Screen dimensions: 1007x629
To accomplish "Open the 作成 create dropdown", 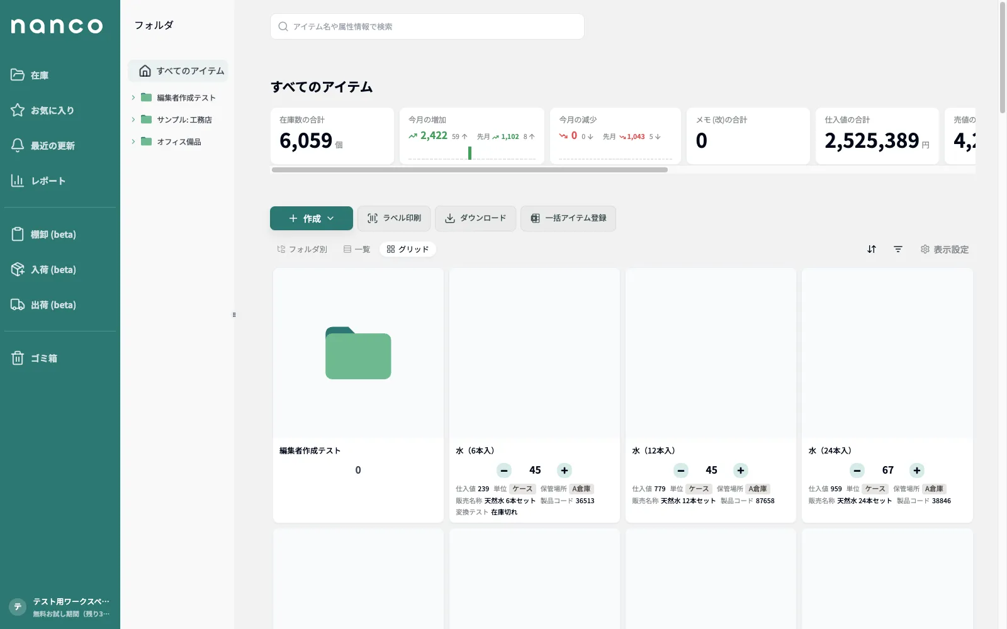I will pyautogui.click(x=312, y=218).
